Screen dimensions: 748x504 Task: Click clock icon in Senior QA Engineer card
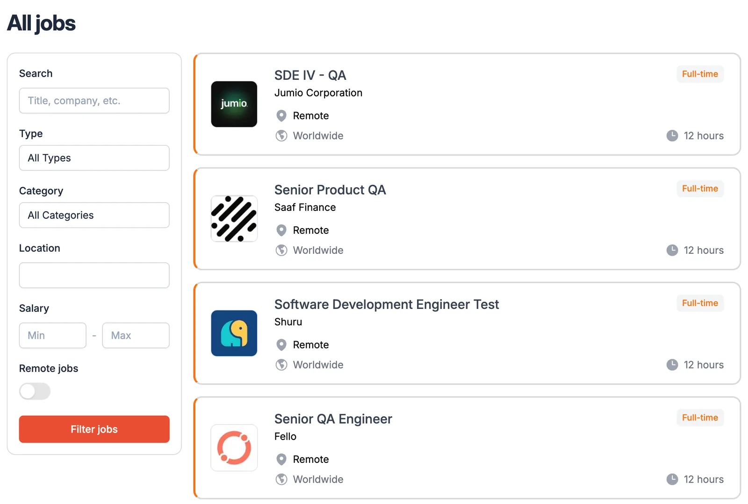click(x=672, y=479)
